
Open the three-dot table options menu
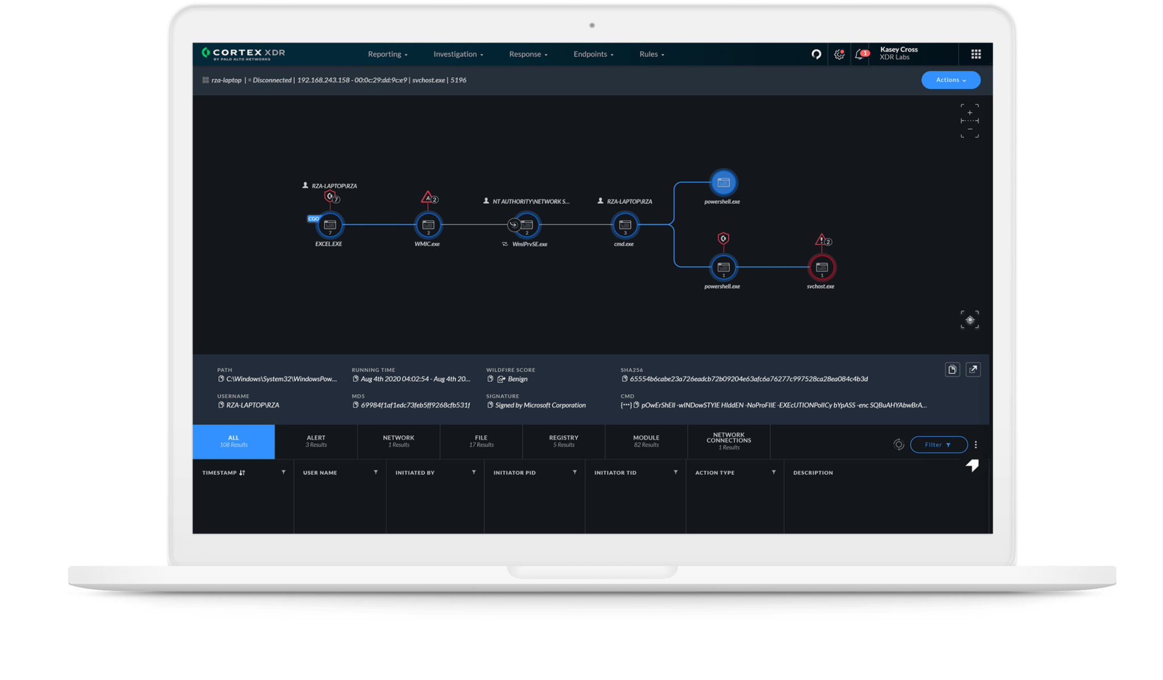point(976,445)
